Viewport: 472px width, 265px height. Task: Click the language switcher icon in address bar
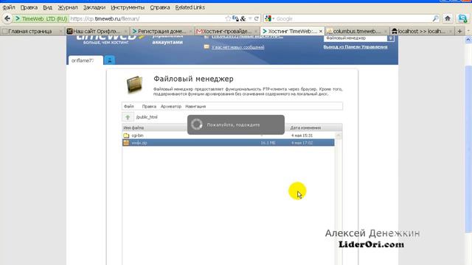(x=235, y=18)
